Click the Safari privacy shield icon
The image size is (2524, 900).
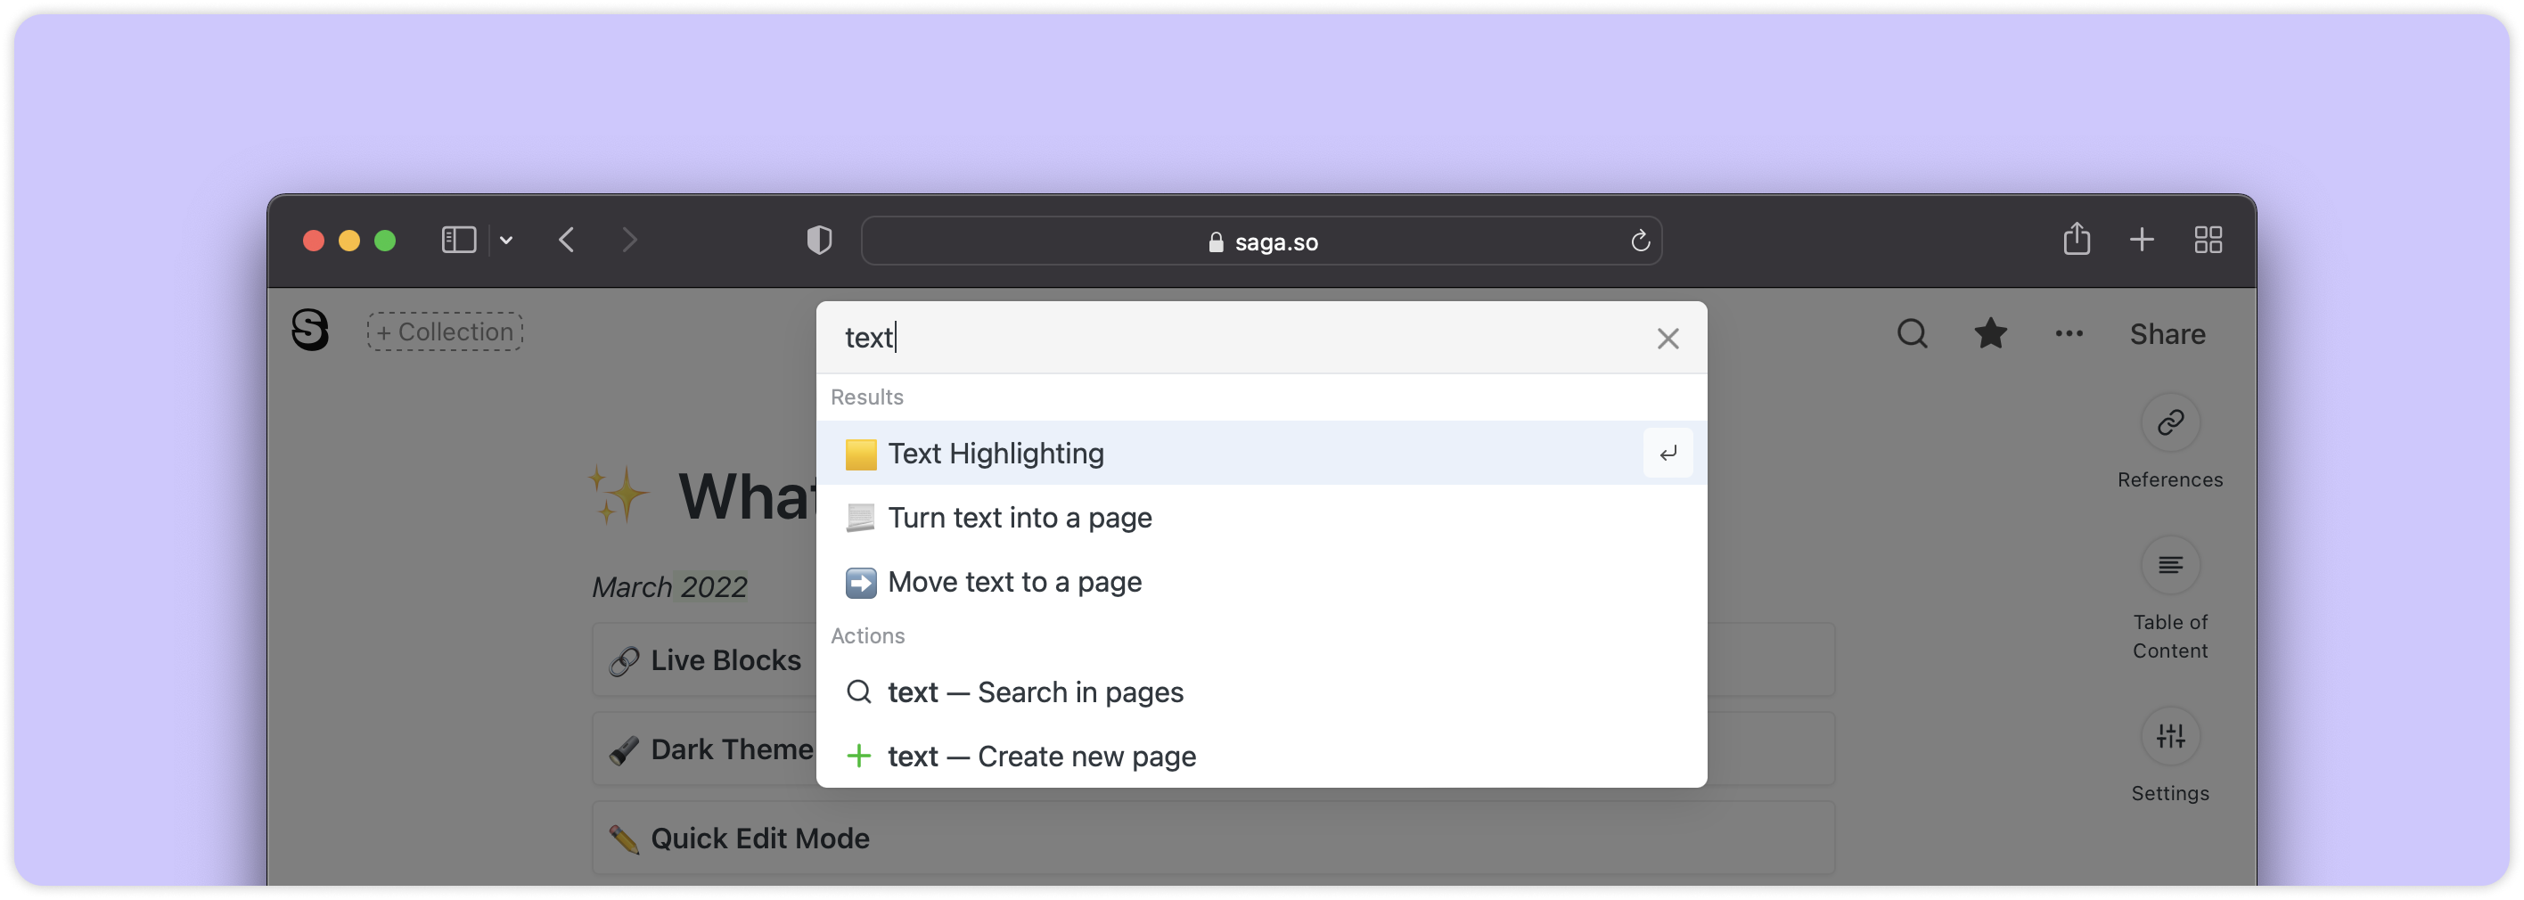pos(819,240)
